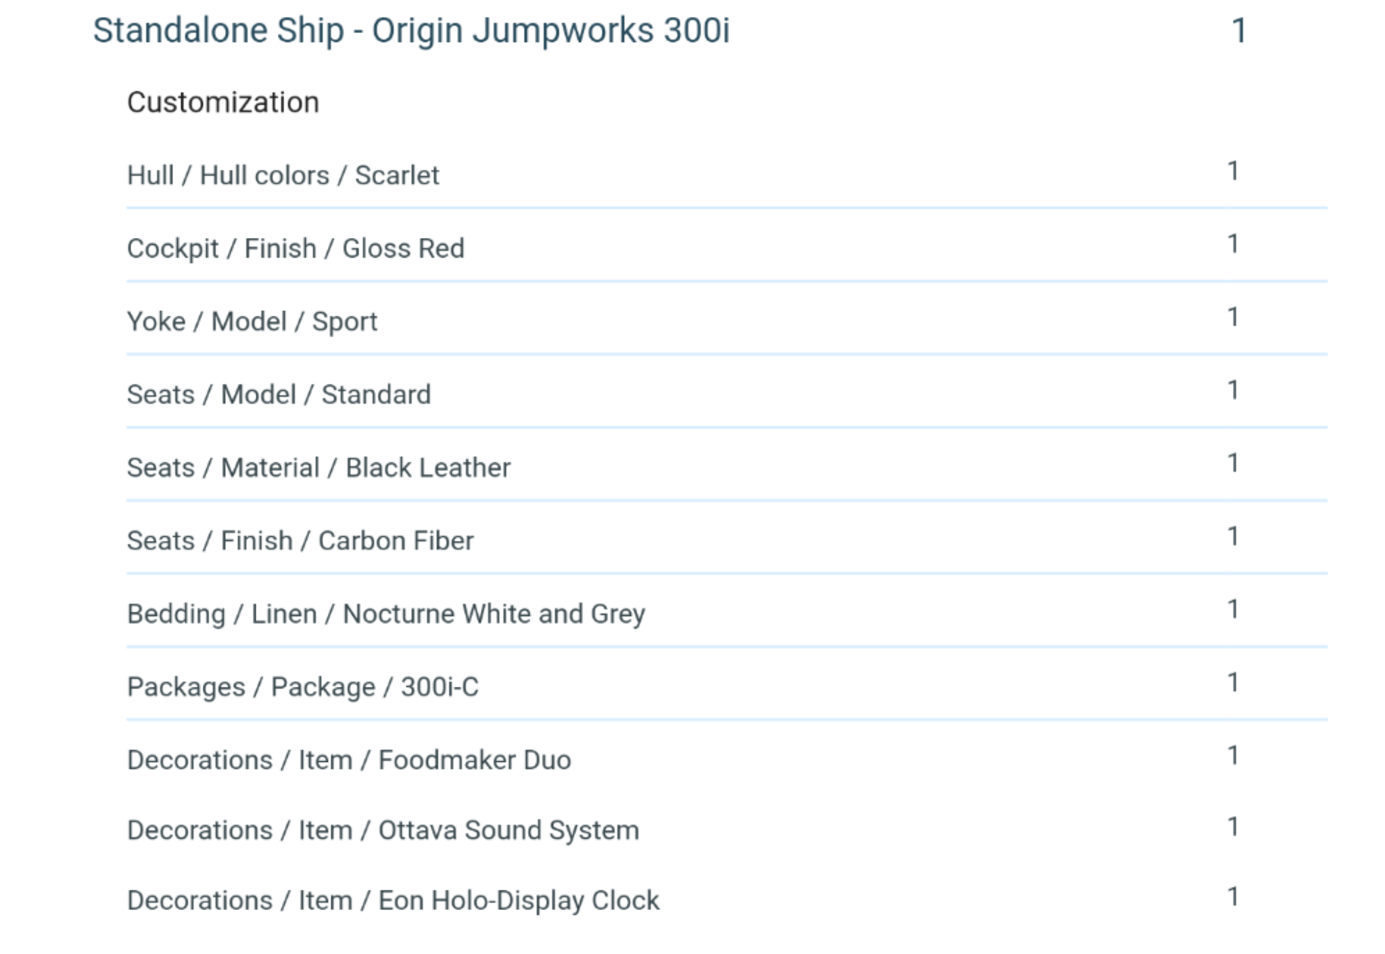This screenshot has height=954, width=1385.
Task: Click the quantity next to Yoke Model Sport
Action: tap(1233, 317)
